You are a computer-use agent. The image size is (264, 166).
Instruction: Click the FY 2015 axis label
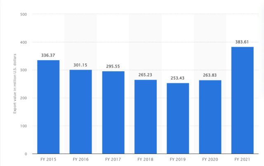48,159
